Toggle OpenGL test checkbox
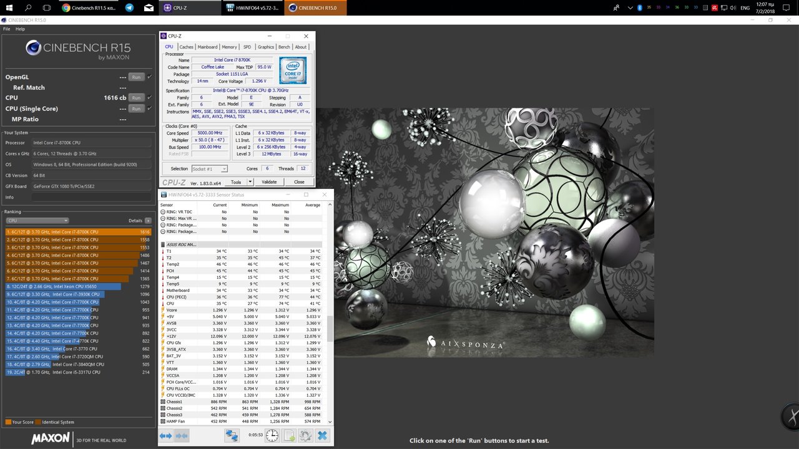Image resolution: width=799 pixels, height=449 pixels. point(149,77)
